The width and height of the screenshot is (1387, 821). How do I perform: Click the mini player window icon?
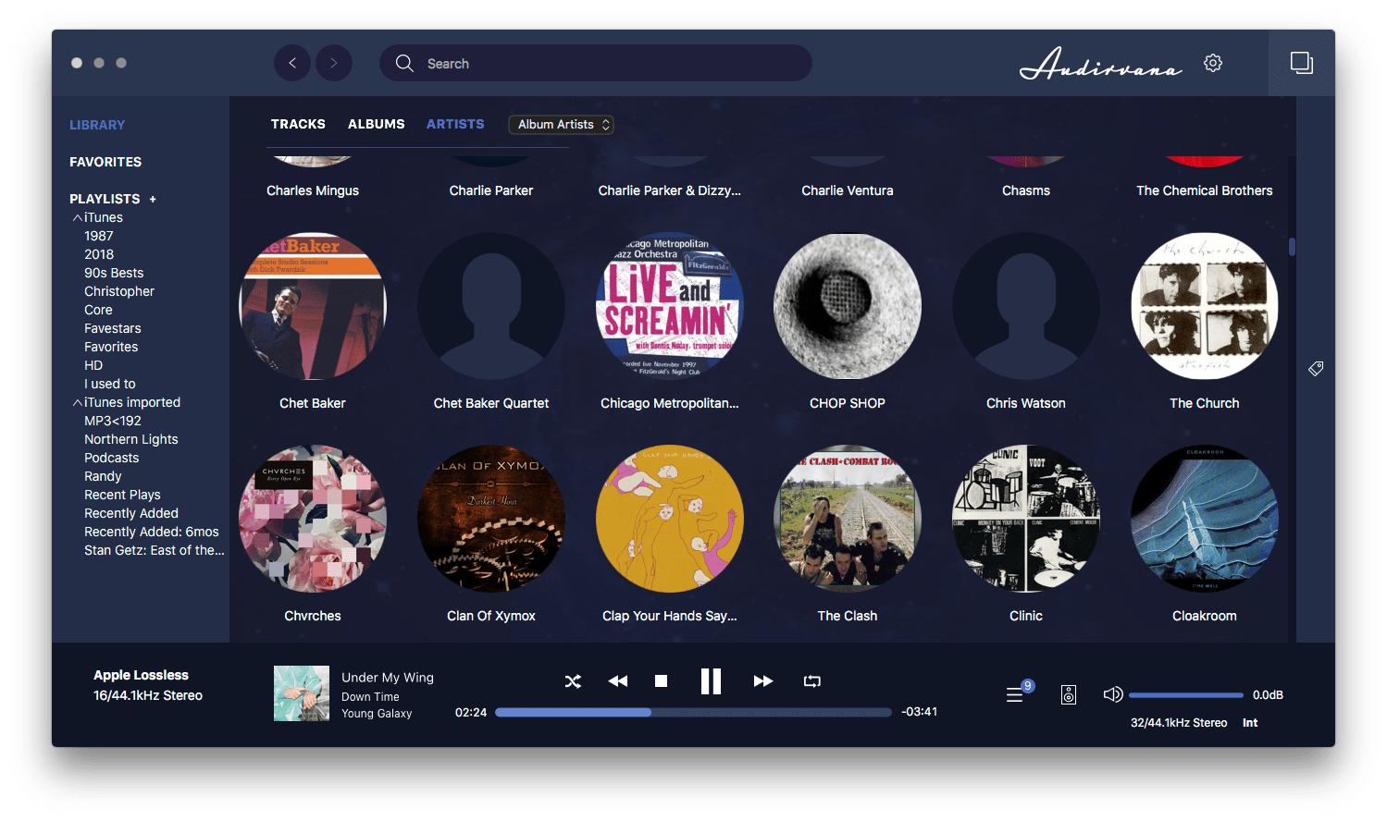tap(1302, 63)
